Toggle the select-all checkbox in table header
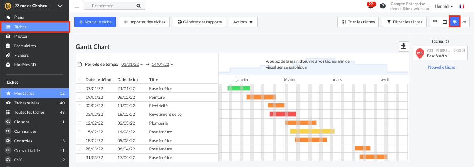 pos(80,80)
